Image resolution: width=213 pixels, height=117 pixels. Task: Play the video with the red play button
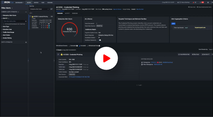pos(106,58)
